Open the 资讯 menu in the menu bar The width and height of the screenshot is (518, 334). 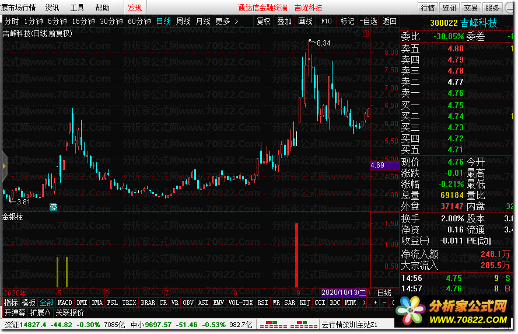tap(52, 8)
